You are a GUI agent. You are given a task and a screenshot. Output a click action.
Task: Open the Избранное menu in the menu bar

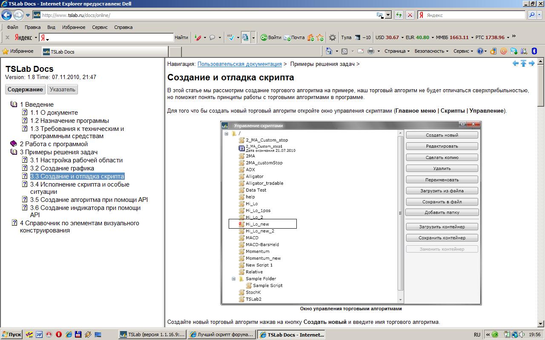(x=74, y=27)
